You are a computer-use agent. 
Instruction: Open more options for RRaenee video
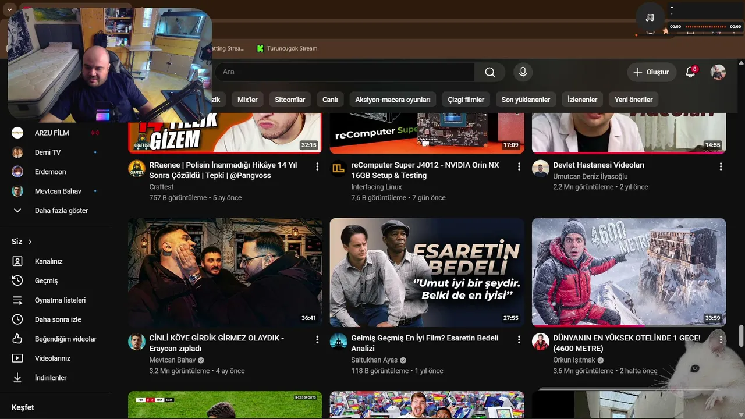point(317,166)
